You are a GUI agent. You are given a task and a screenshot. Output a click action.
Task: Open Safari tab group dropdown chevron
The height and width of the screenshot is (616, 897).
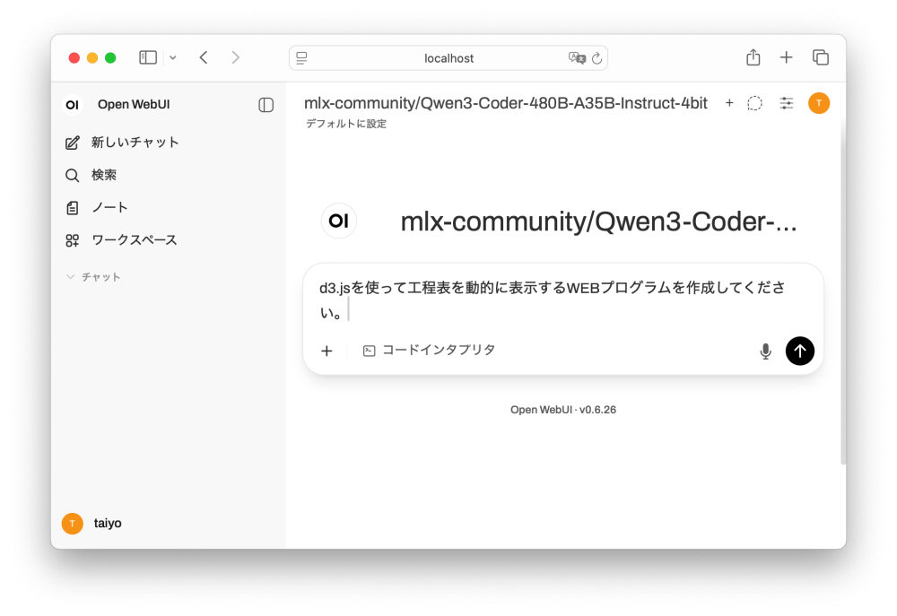173,57
